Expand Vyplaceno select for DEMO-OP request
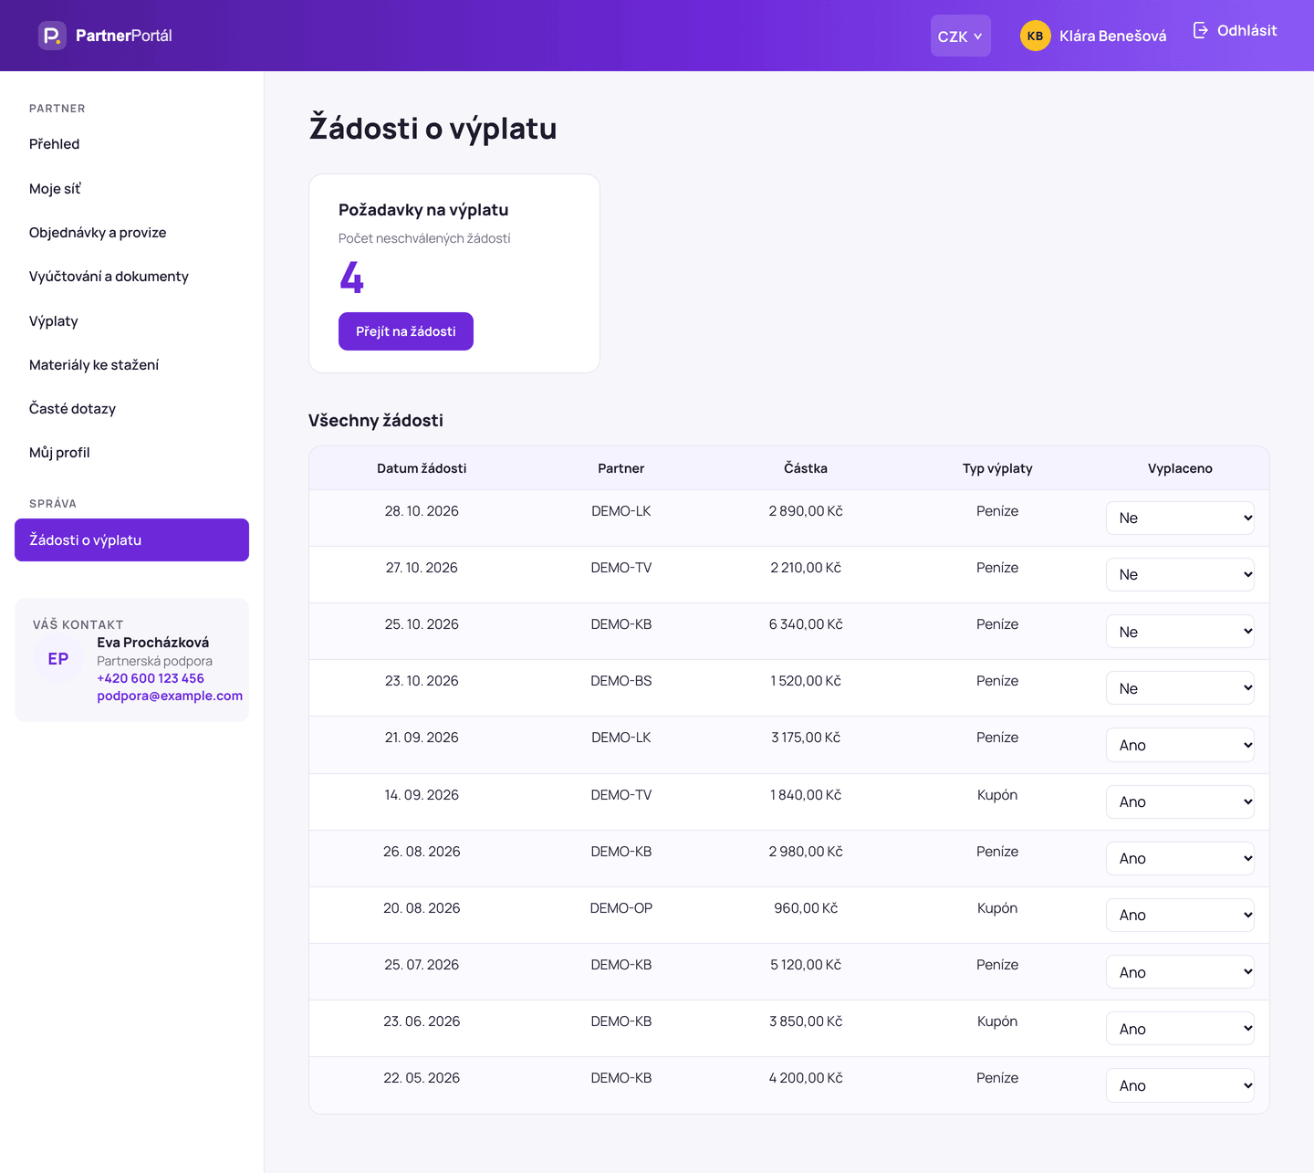1314x1173 pixels. [1180, 915]
